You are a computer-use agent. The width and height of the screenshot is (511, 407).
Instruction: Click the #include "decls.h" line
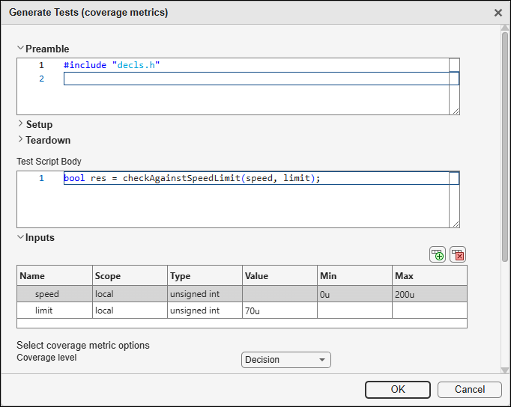pyautogui.click(x=112, y=65)
